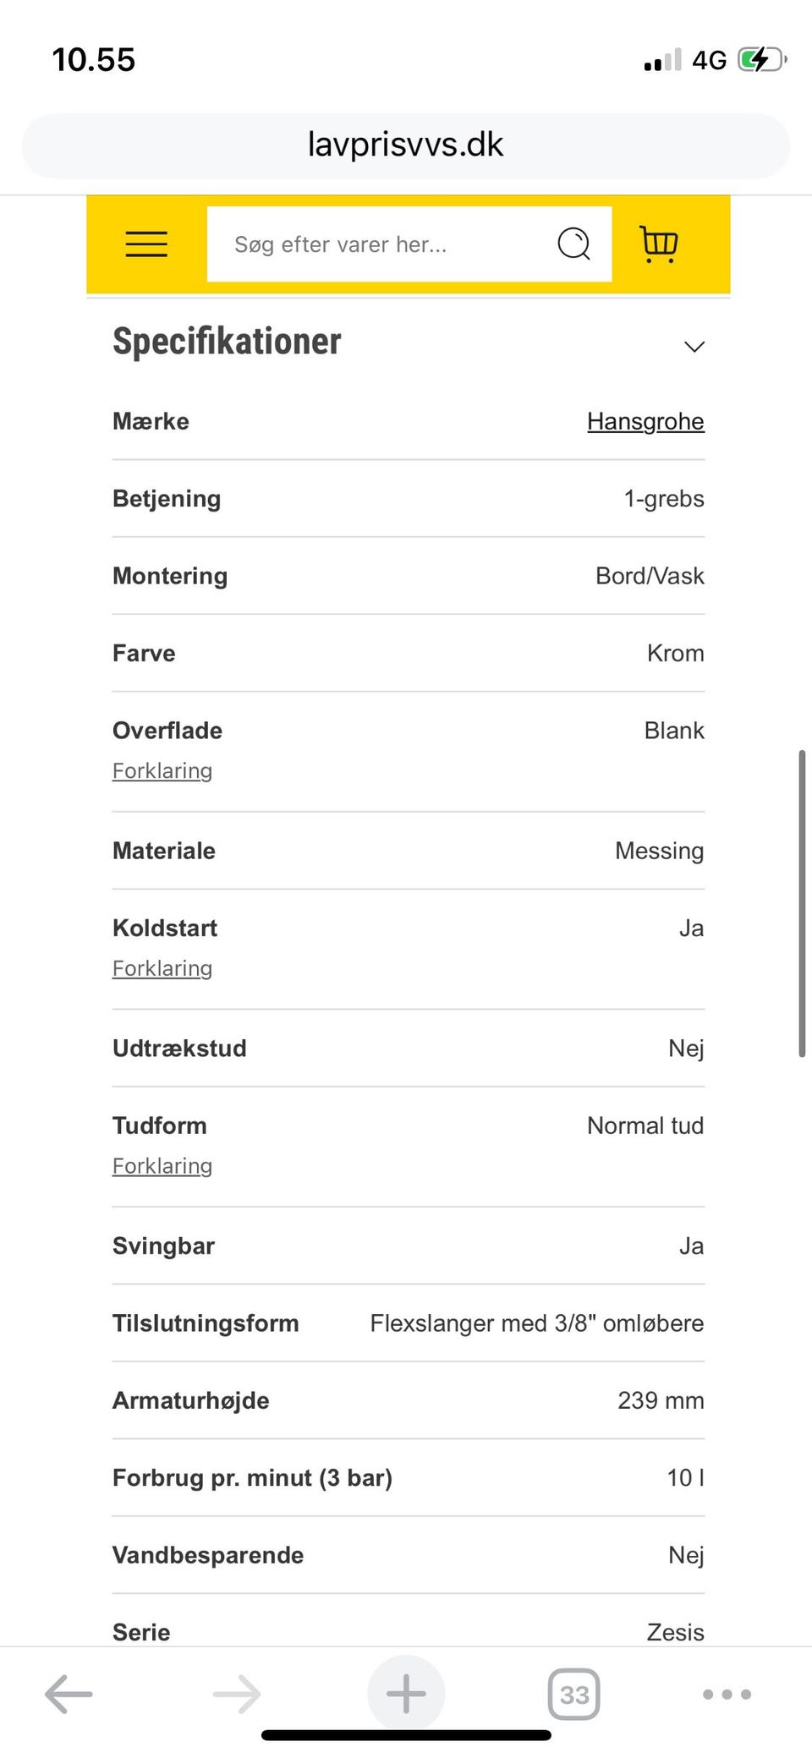Viewport: 812px width, 1758px height.
Task: Tap the battery charging status icon
Action: pyautogui.click(x=761, y=60)
